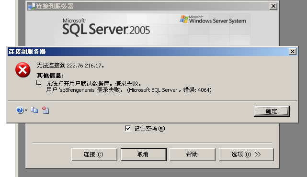307x177 pixels.
Task: Close the error dialog with its X
Action: click(x=293, y=52)
